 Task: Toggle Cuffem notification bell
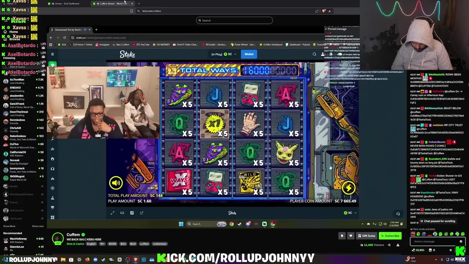pos(342,236)
